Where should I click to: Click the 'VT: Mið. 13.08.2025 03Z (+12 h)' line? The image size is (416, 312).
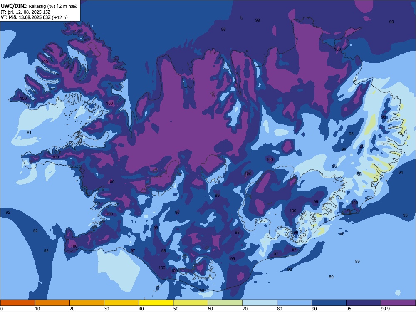click(34, 17)
